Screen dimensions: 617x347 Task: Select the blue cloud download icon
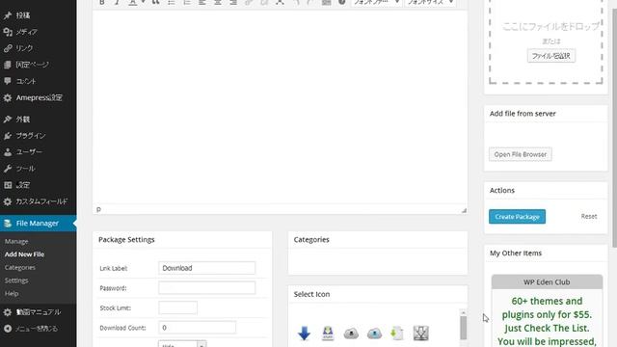click(374, 334)
